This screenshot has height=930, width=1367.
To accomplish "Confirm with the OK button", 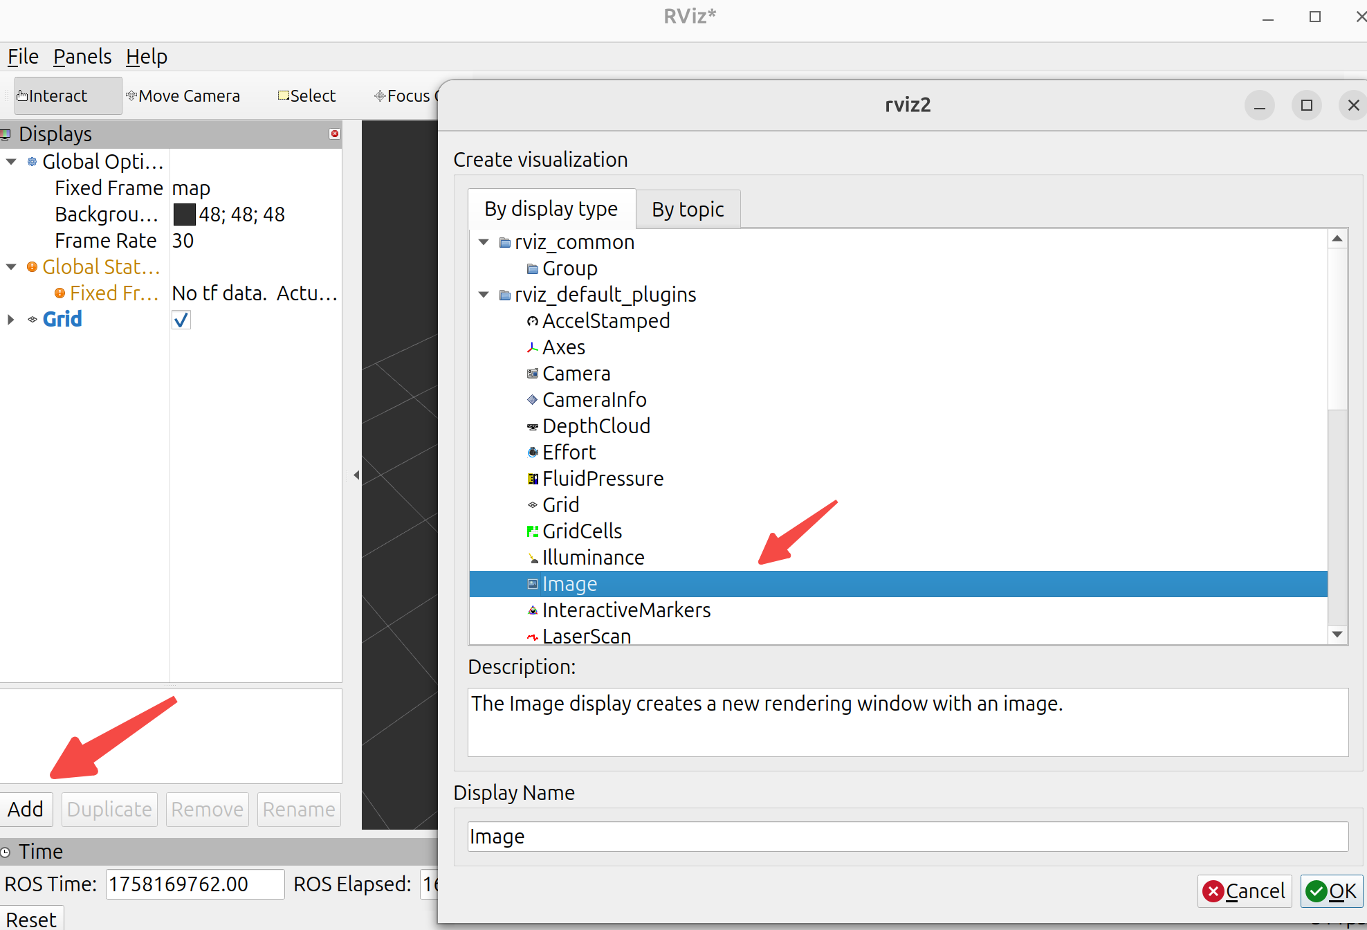I will [1332, 891].
